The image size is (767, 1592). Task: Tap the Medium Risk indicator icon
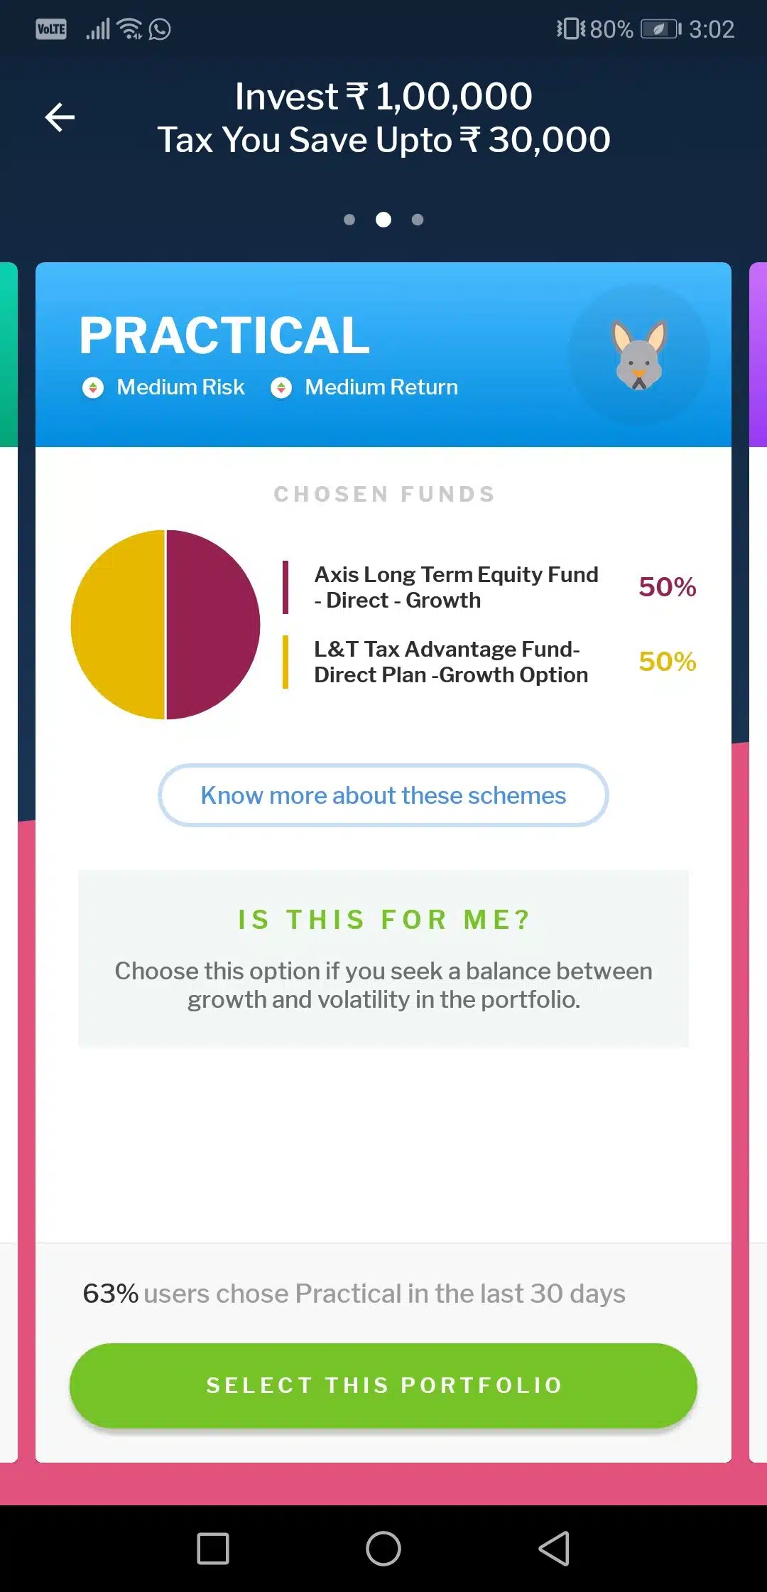pyautogui.click(x=93, y=387)
